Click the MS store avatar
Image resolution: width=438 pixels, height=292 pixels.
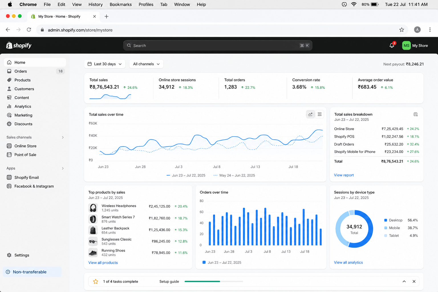[x=406, y=45]
